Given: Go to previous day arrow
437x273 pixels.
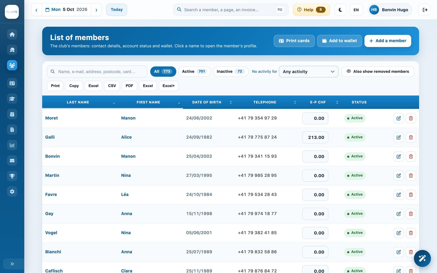Looking at the screenshot, I should (x=36, y=10).
